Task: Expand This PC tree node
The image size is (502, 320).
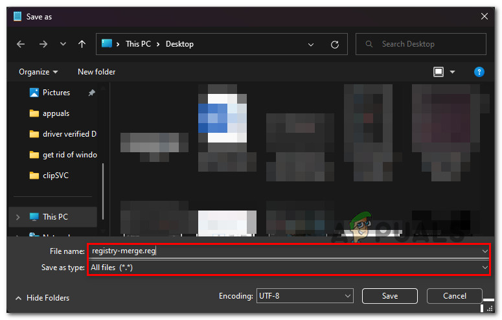Action: click(x=18, y=217)
